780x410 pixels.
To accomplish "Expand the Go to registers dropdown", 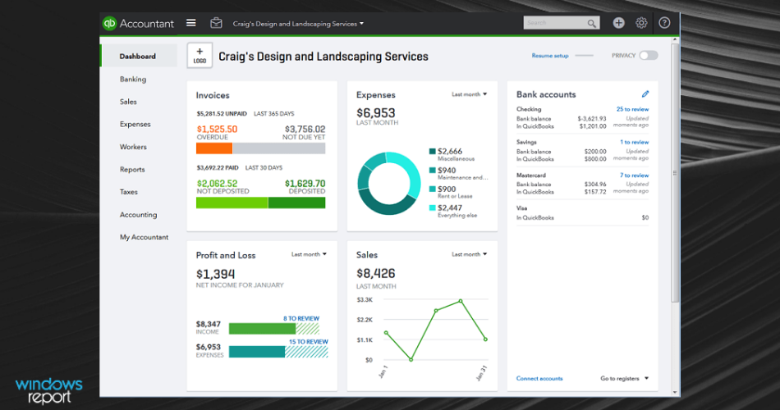I will [x=624, y=379].
